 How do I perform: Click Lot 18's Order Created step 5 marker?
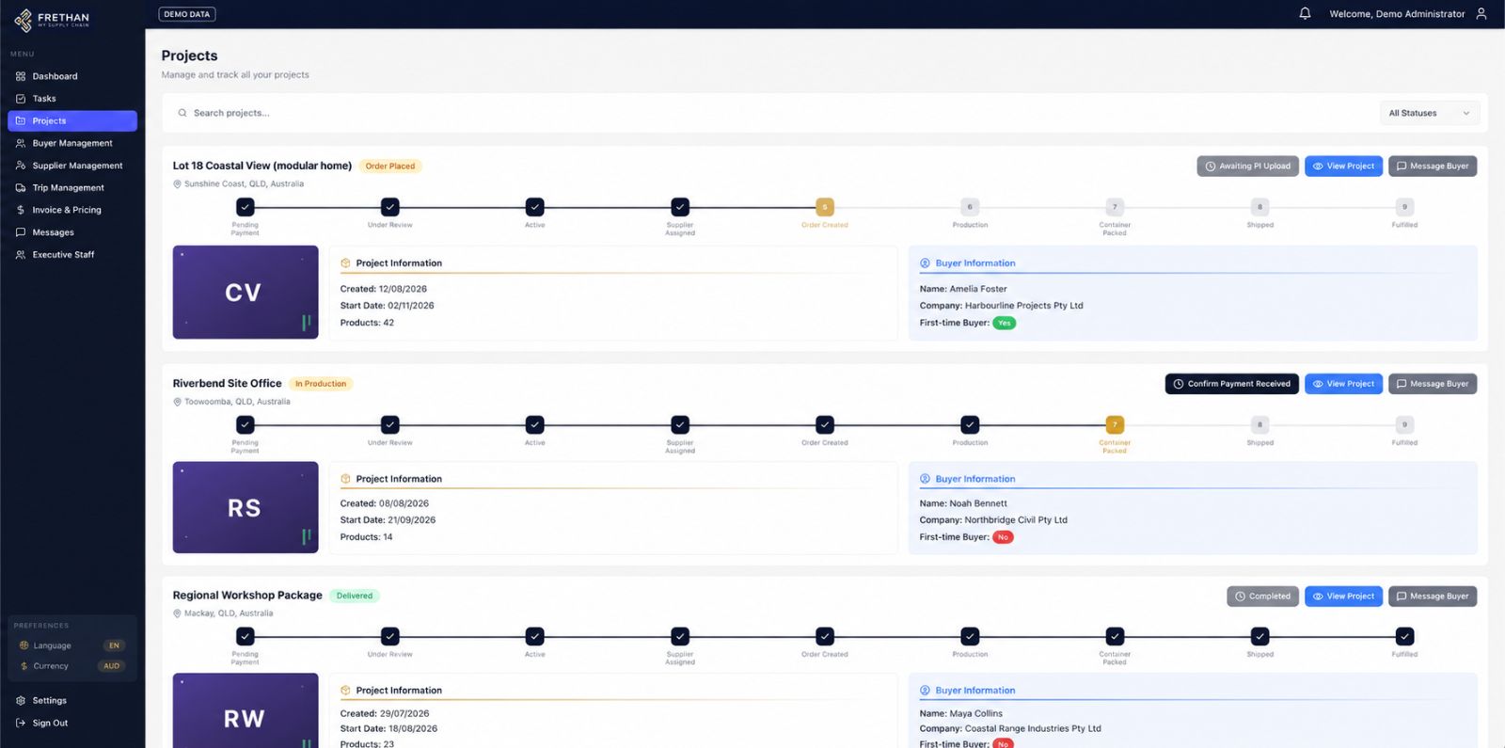click(825, 207)
